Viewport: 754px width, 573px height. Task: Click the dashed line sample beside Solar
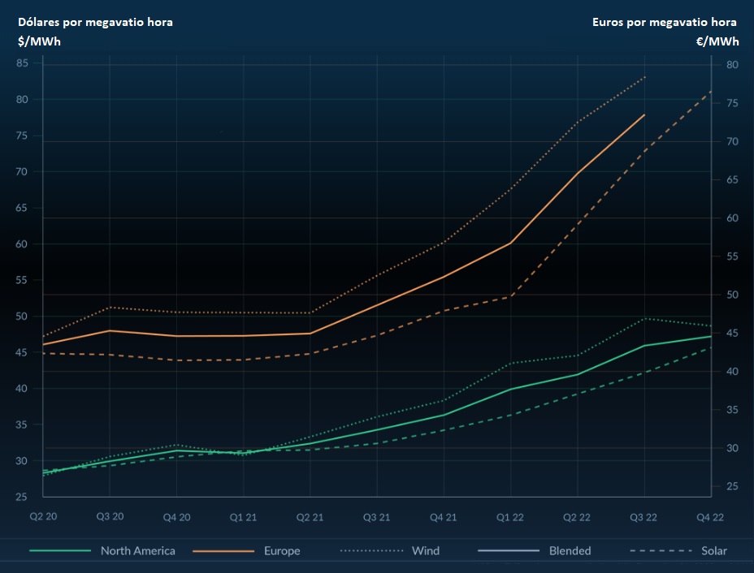[x=660, y=551]
